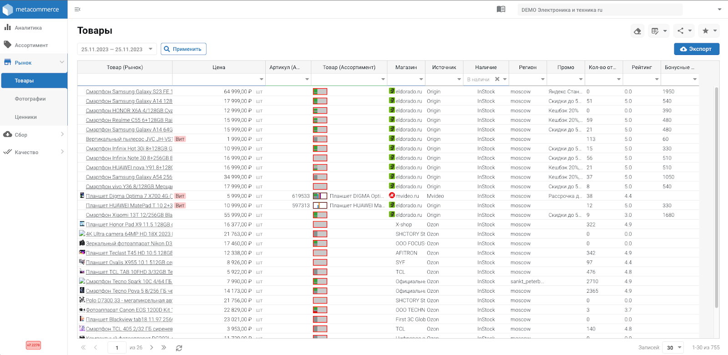728x355 pixels.
Task: Refresh the table with the reload icon
Action: pos(179,348)
